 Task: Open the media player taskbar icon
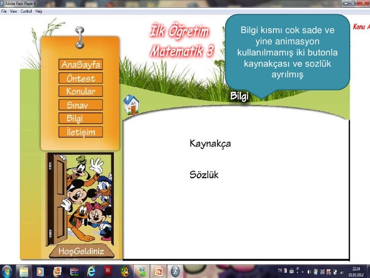[40, 271]
